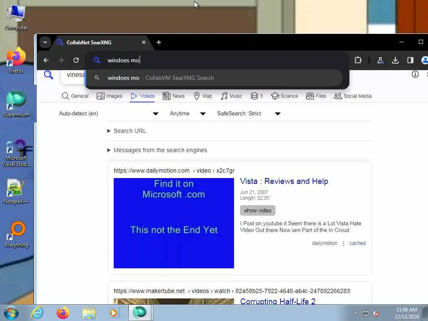Switch to the Music category tab
Screen dimensions: 428x321
click(x=231, y=96)
